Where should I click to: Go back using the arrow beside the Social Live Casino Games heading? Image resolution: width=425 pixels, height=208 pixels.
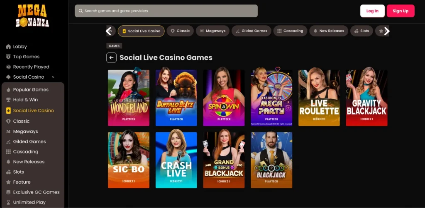coord(111,57)
